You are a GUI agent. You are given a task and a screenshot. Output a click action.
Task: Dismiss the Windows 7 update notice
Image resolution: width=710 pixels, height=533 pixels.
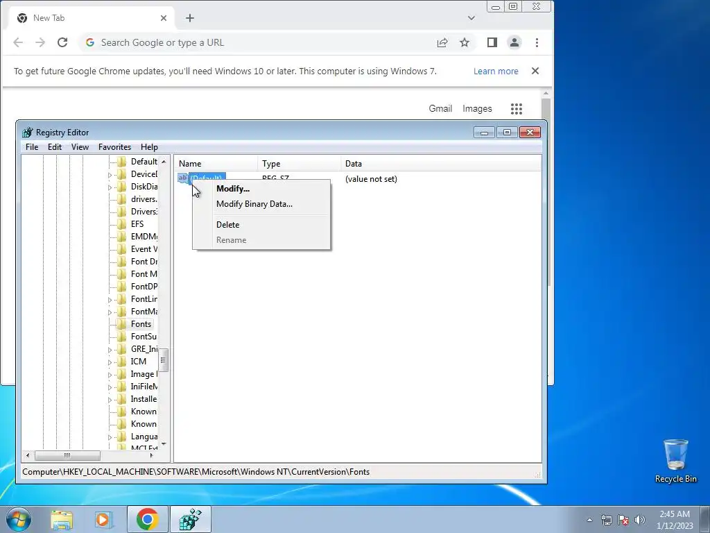(535, 71)
